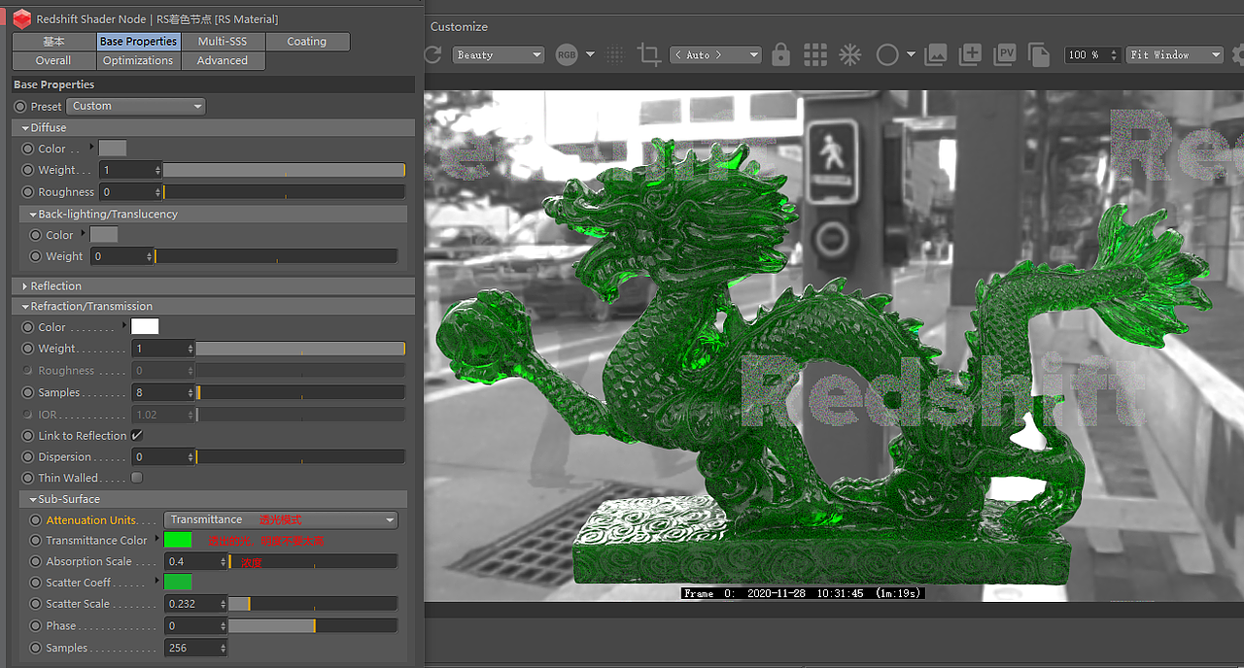Open the Overall tab

point(53,60)
